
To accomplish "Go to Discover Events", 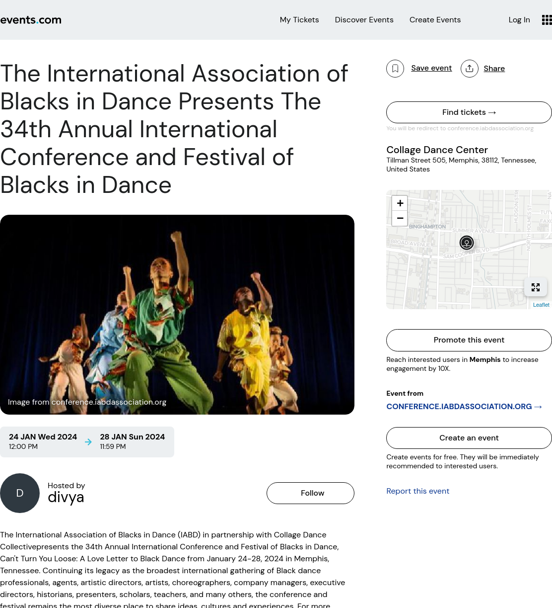I will 364,20.
